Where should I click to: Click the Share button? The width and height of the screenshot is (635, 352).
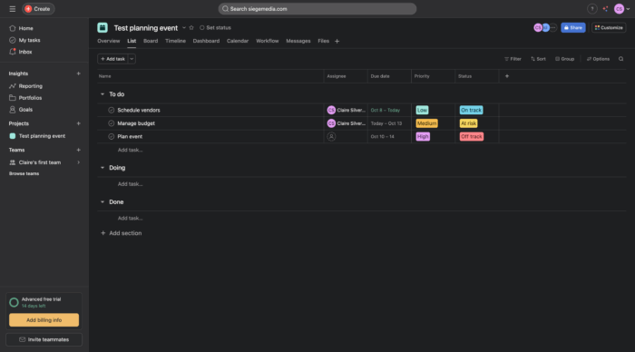pos(573,27)
